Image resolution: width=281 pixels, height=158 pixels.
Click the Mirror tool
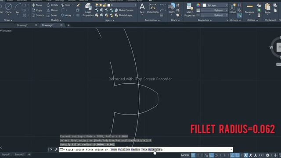[x=52, y=10]
